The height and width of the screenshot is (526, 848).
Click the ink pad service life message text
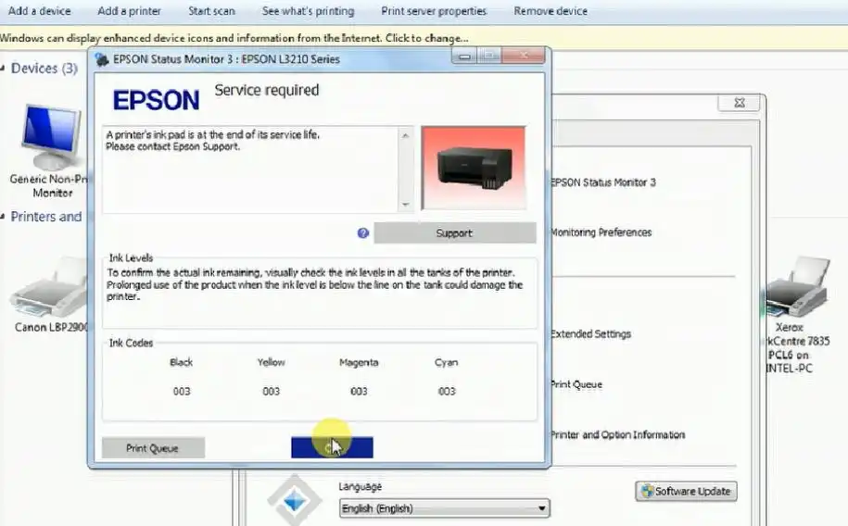[212, 141]
